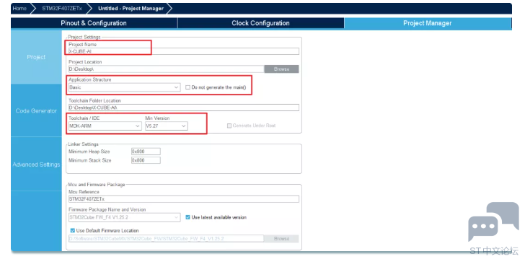Image resolution: width=525 pixels, height=262 pixels.
Task: Open the Application Structure dropdown
Action: pos(124,87)
